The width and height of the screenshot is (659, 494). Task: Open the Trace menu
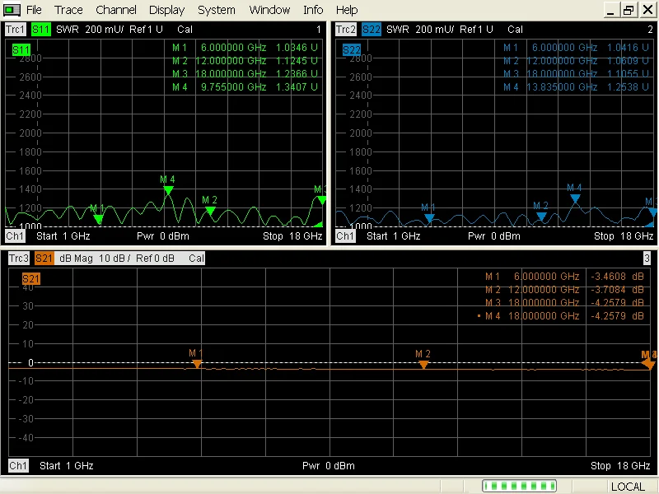pyautogui.click(x=68, y=9)
